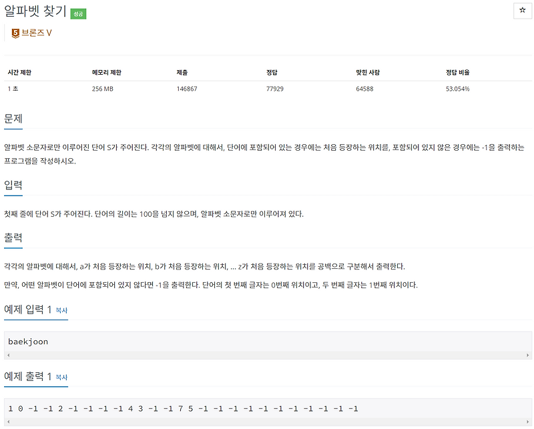Click the output line starting 만약, 어떤 알파벳이

click(x=211, y=285)
